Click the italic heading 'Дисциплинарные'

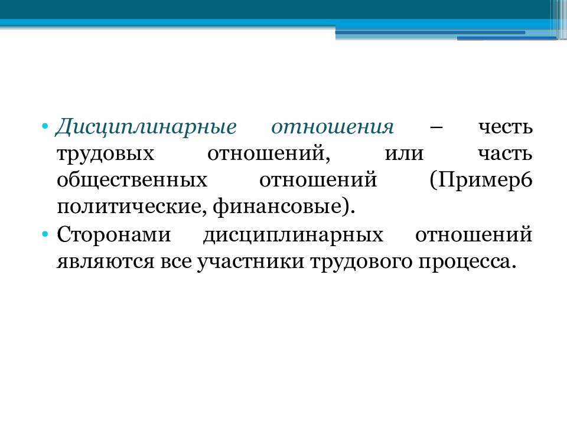pyautogui.click(x=146, y=127)
